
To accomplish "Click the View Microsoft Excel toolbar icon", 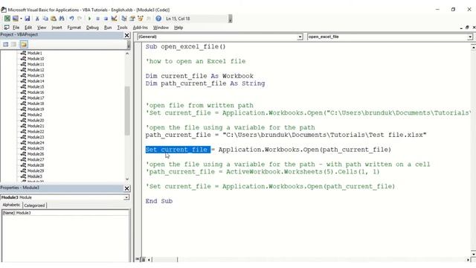I will [x=7, y=19].
